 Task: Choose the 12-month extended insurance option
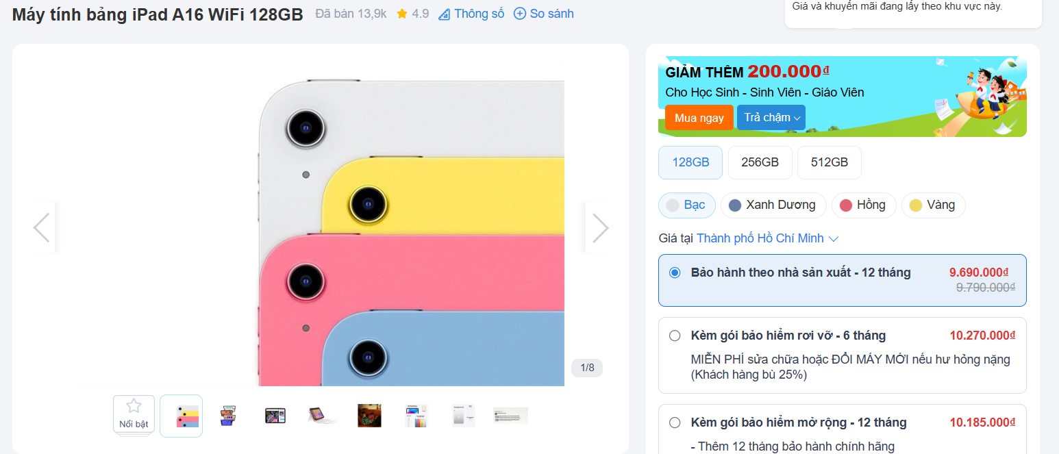pos(675,423)
